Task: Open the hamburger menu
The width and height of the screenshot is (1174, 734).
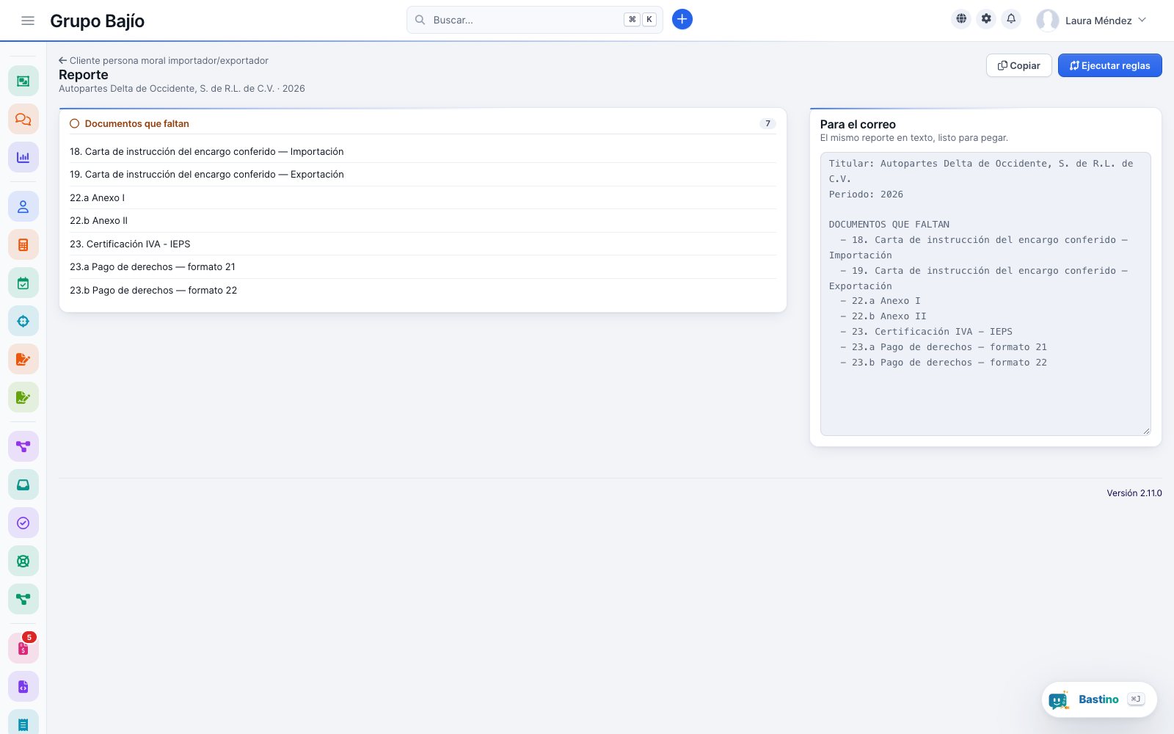Action: 28,21
